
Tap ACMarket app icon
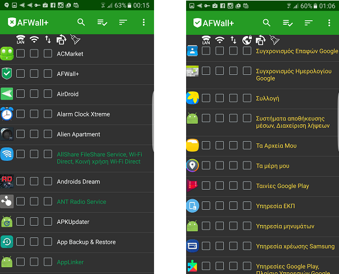point(7,53)
